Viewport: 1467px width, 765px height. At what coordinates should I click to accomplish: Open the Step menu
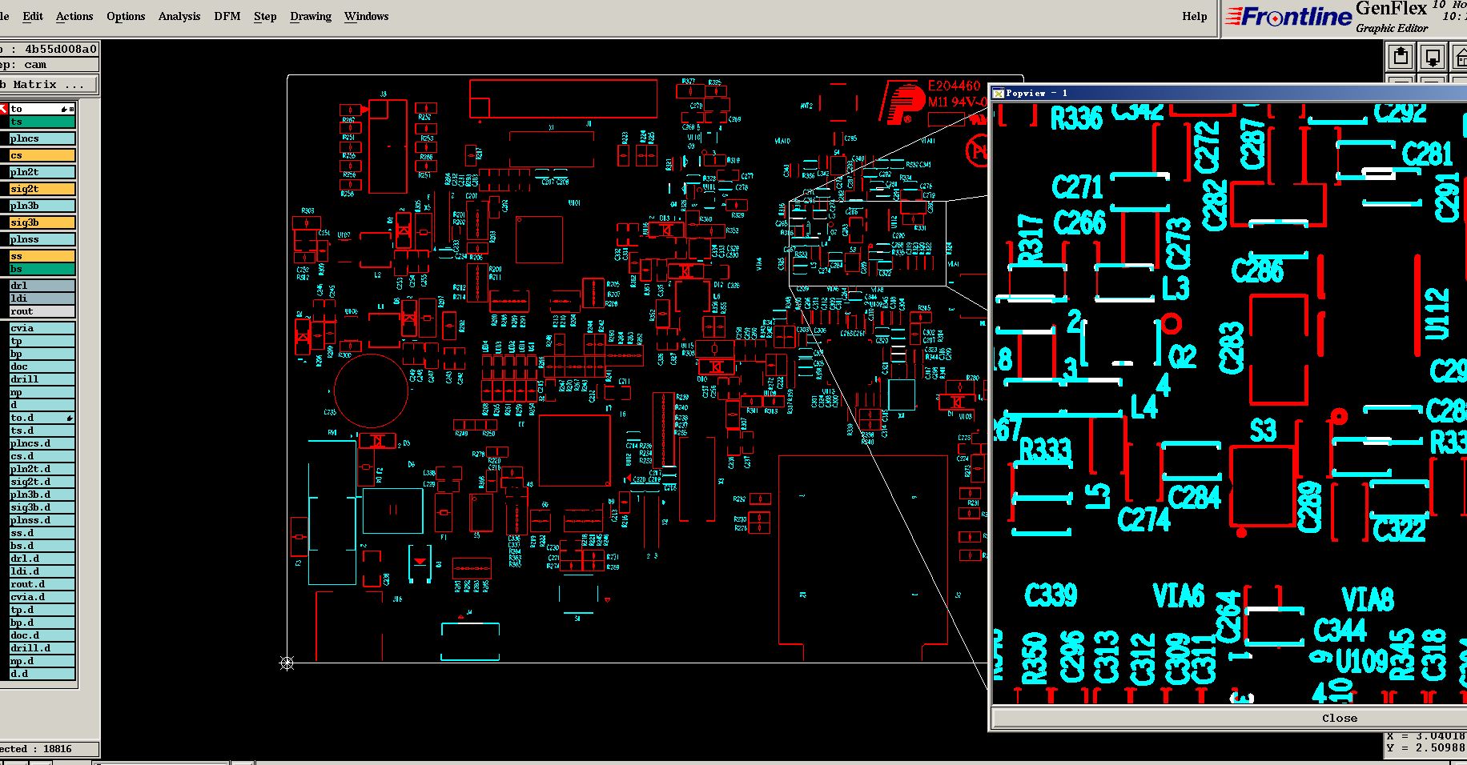(x=265, y=16)
